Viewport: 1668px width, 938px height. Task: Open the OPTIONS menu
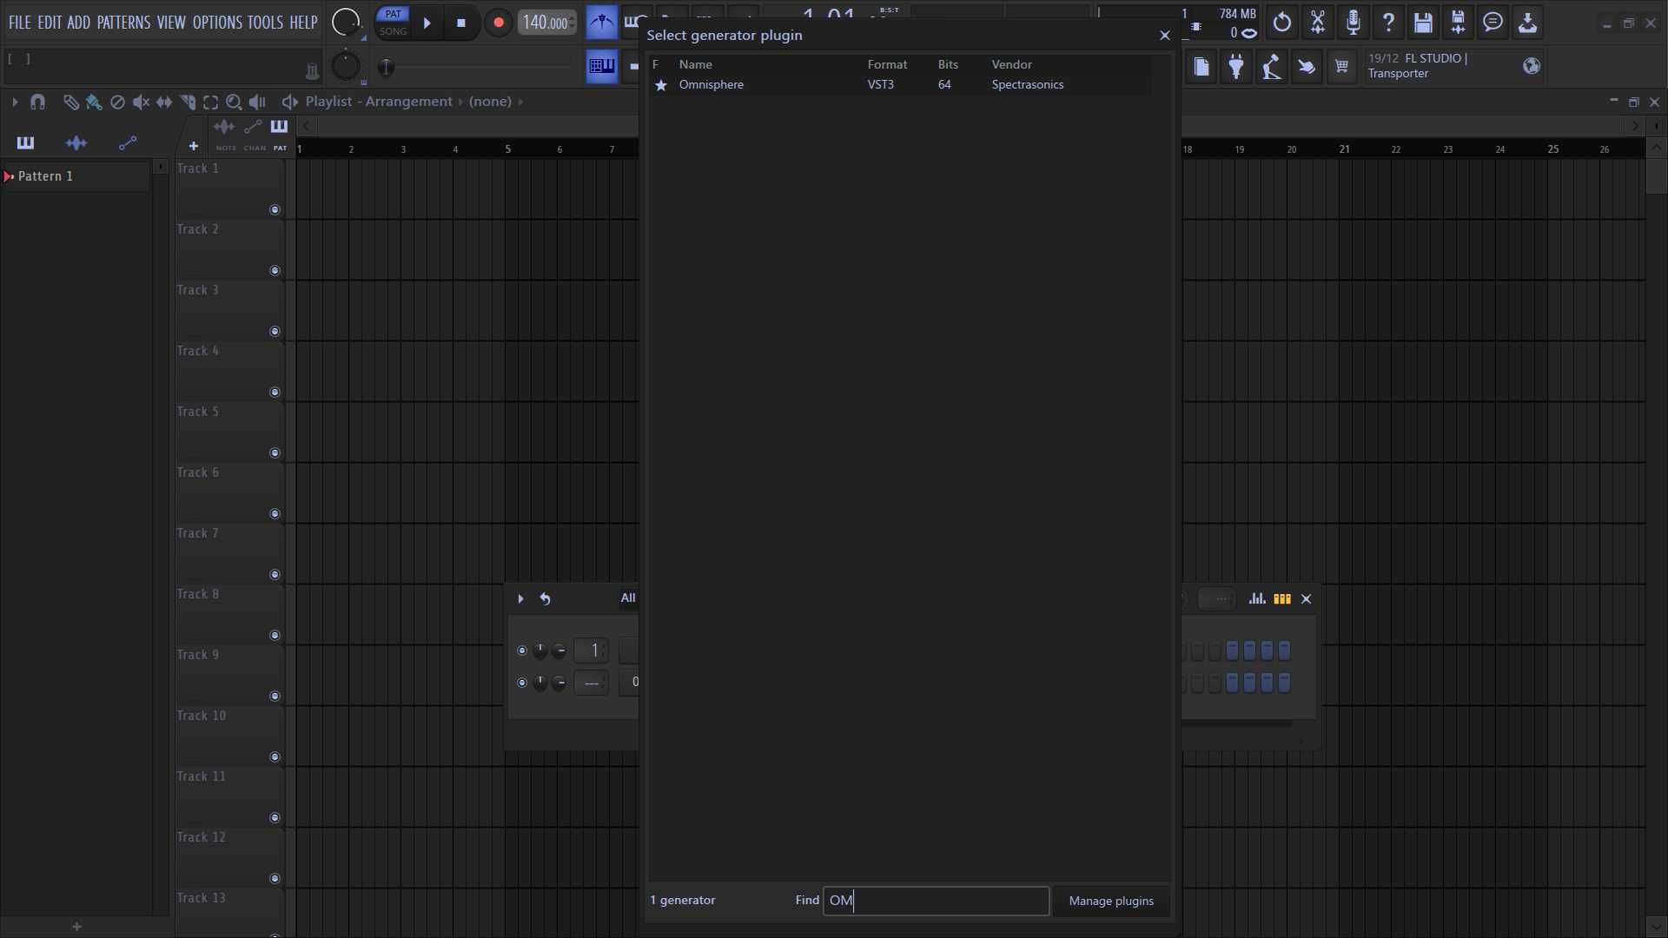tap(217, 23)
